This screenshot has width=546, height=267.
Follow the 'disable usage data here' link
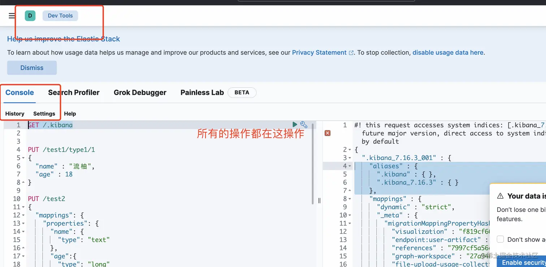point(448,53)
